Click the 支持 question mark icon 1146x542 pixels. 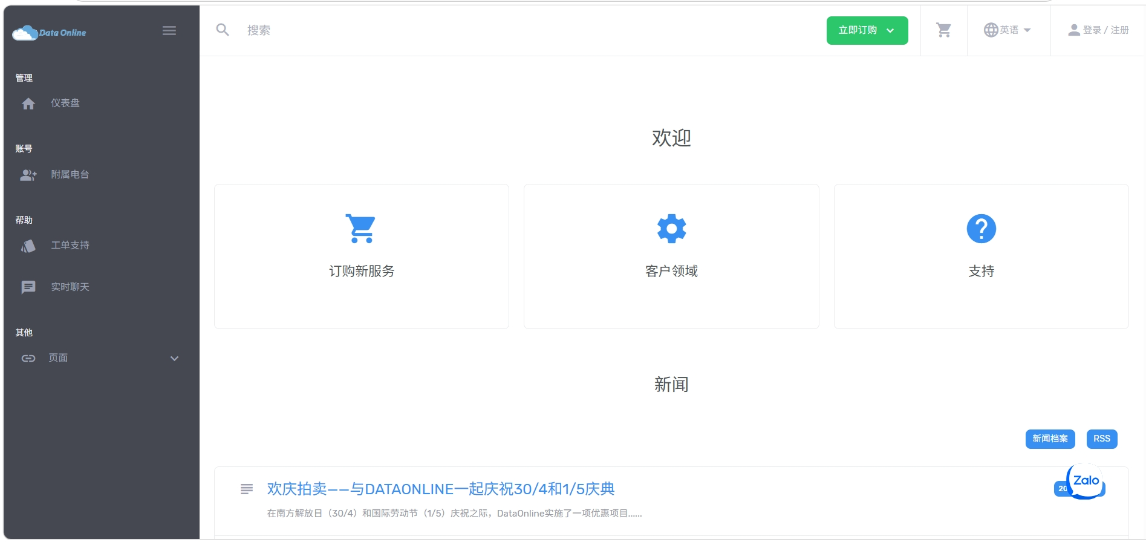[981, 229]
